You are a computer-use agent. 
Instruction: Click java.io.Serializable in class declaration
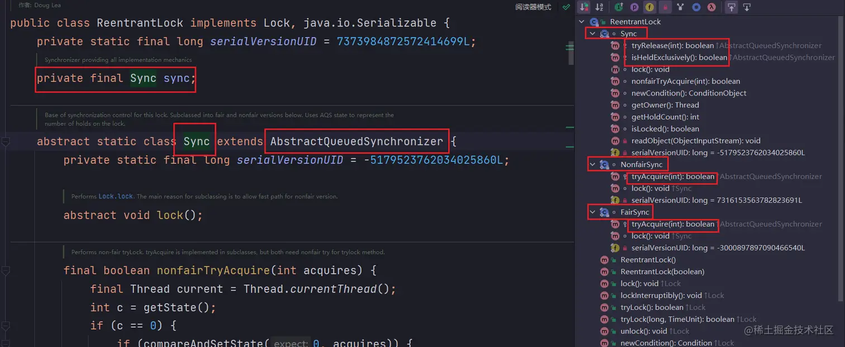tap(369, 23)
